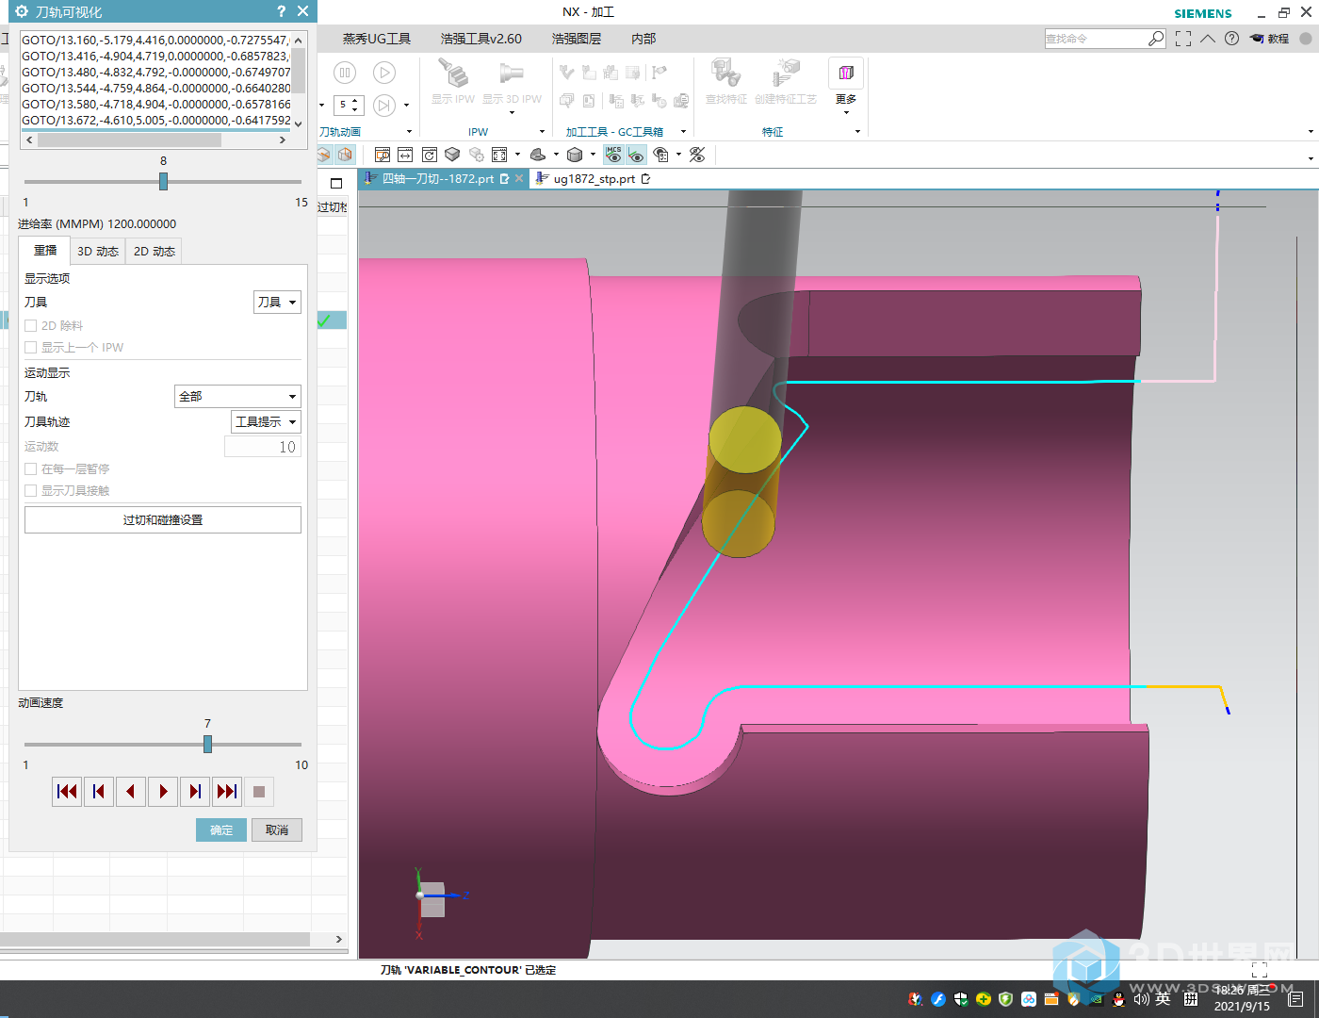This screenshot has width=1319, height=1018.
Task: Open dropdown arrow under 显示 3D IPW
Action: coord(512,113)
